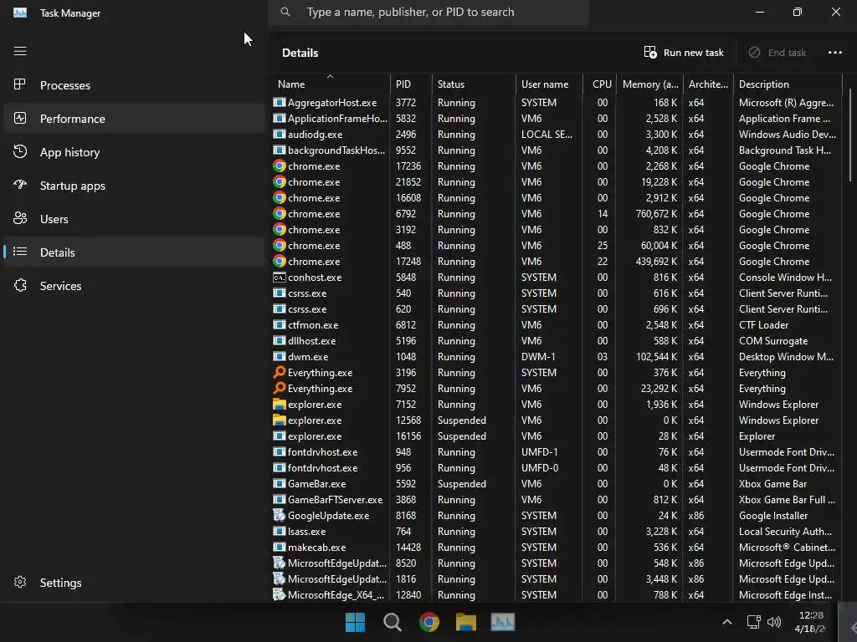Click the volume speaker tray icon
This screenshot has width=857, height=642.
click(x=774, y=622)
